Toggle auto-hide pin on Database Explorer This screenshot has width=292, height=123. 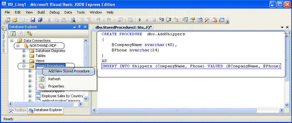79,27
